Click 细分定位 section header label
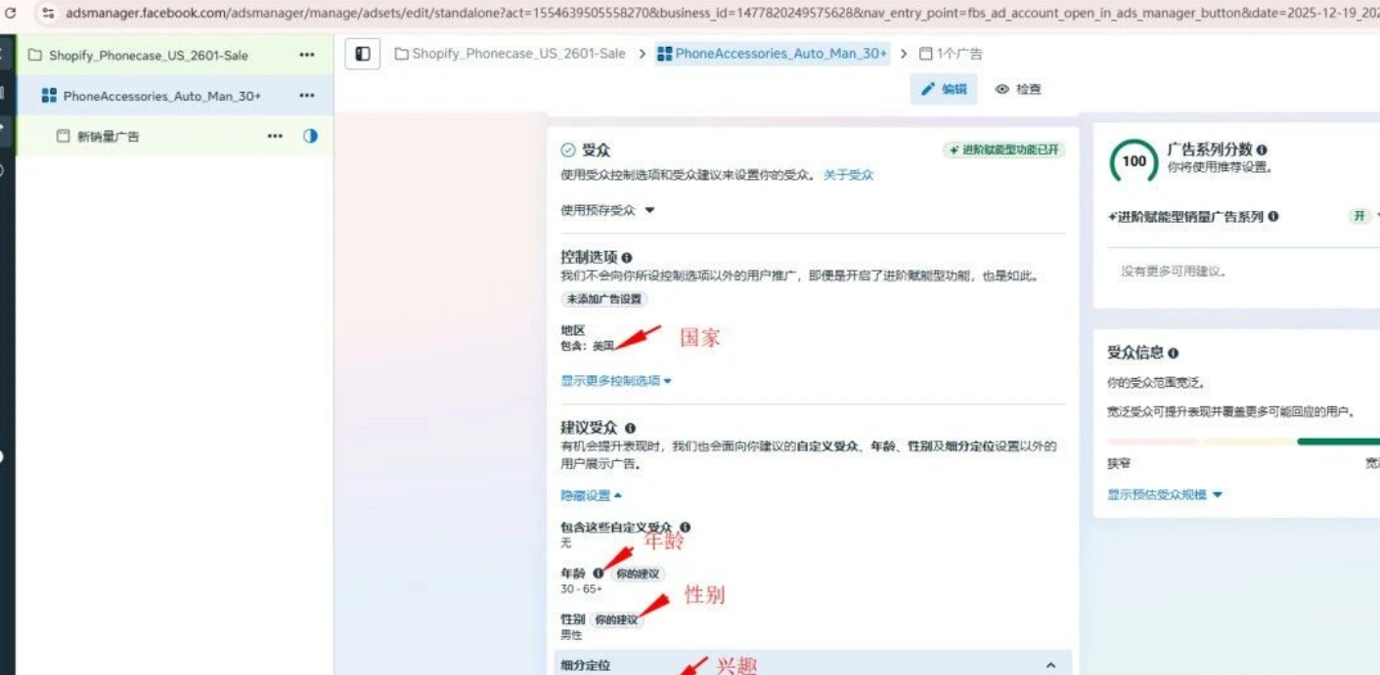The height and width of the screenshot is (675, 1380). coord(585,665)
